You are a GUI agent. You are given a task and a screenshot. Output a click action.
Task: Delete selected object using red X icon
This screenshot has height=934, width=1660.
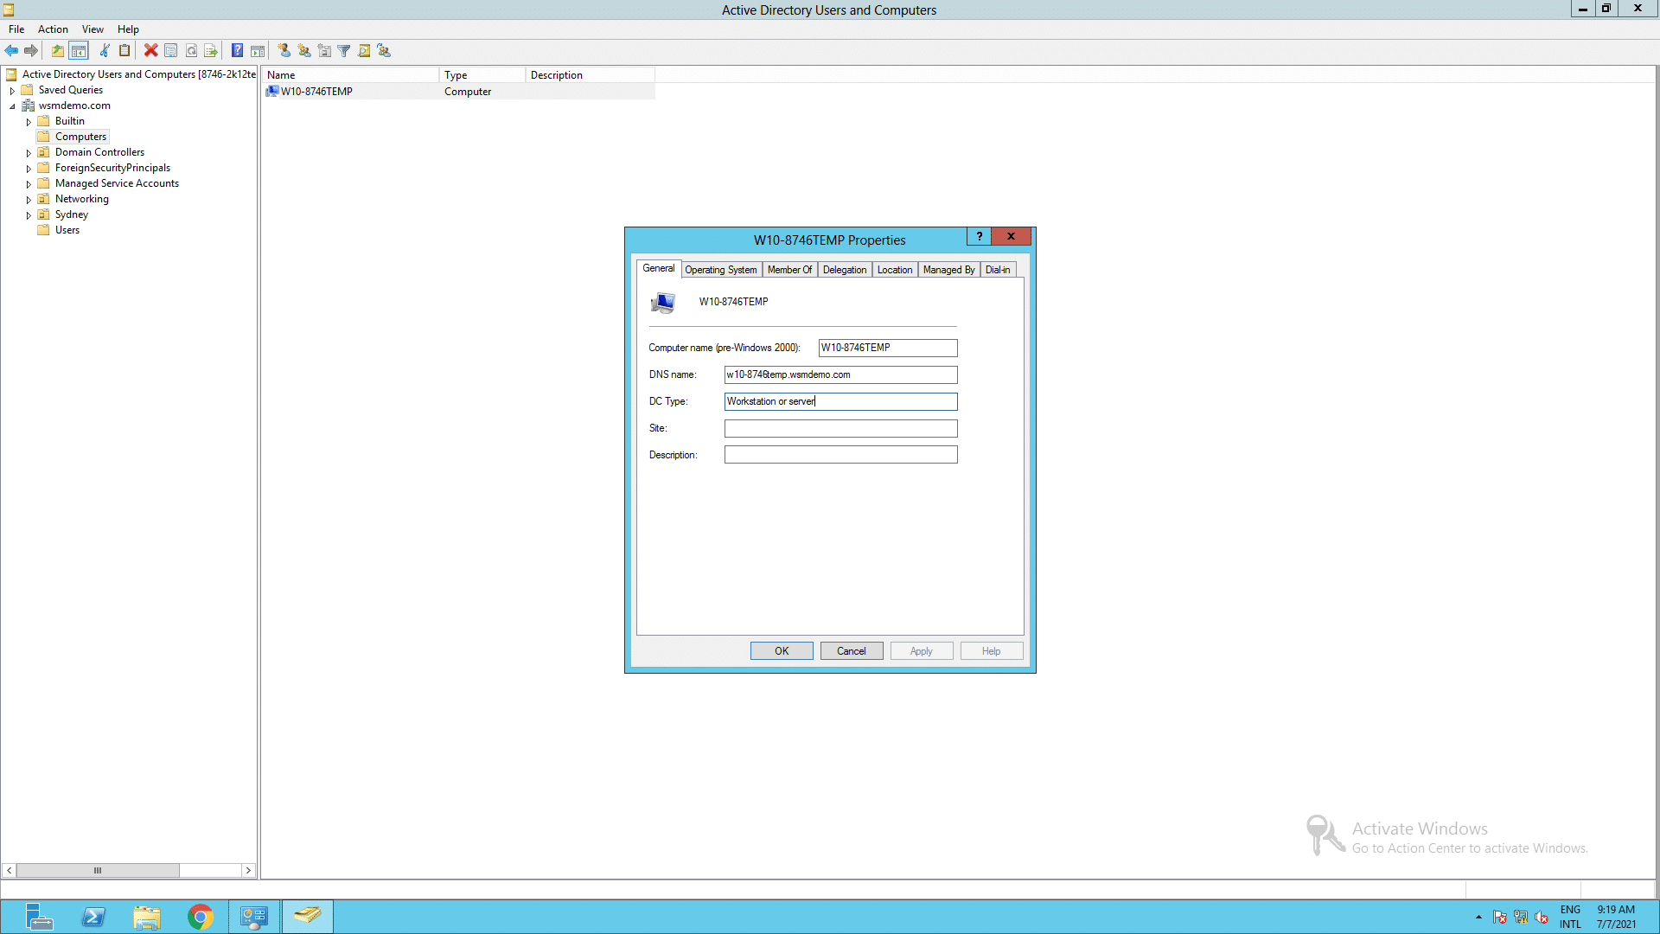[151, 51]
